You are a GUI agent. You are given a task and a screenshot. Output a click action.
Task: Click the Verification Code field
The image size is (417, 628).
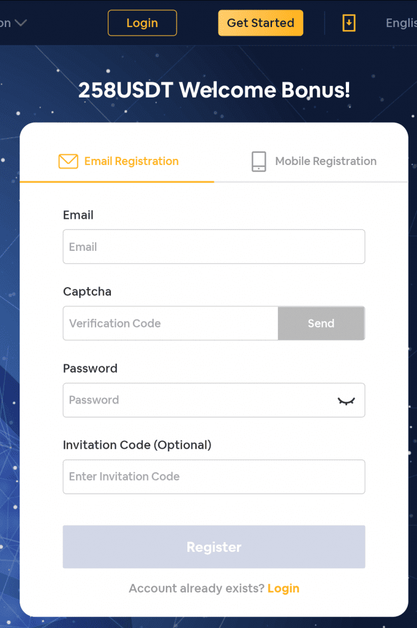pos(170,323)
